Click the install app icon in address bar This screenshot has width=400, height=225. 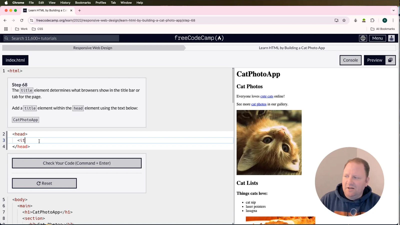[336, 20]
